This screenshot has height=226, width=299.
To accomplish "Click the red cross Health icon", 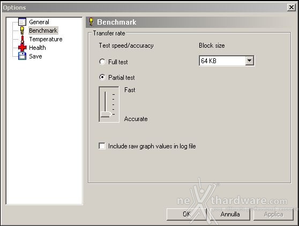I will coord(23,48).
